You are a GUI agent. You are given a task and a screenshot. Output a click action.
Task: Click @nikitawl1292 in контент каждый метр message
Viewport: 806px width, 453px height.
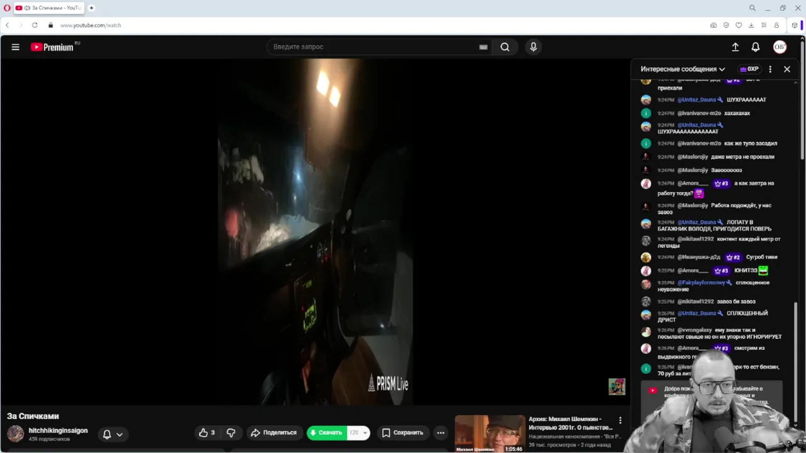pos(695,239)
